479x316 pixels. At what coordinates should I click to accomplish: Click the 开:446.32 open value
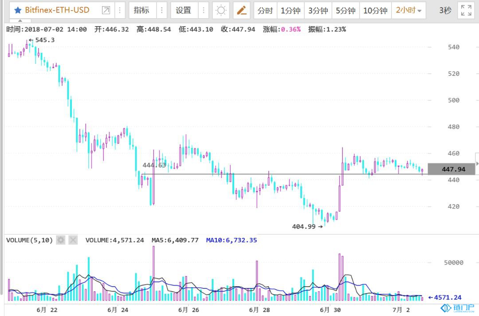[111, 29]
